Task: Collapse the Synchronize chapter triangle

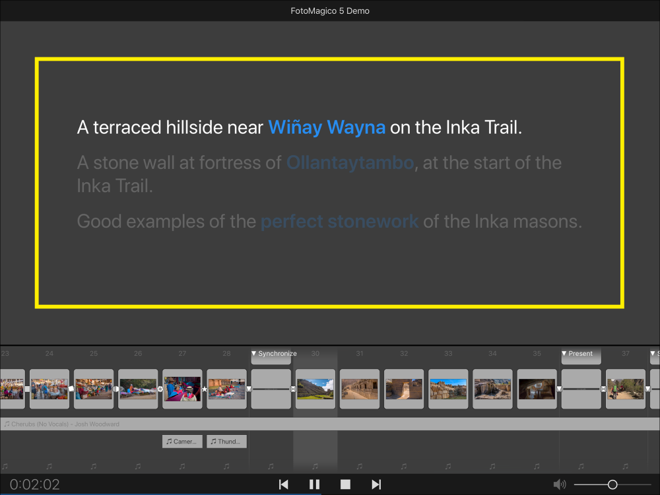Action: click(x=254, y=354)
